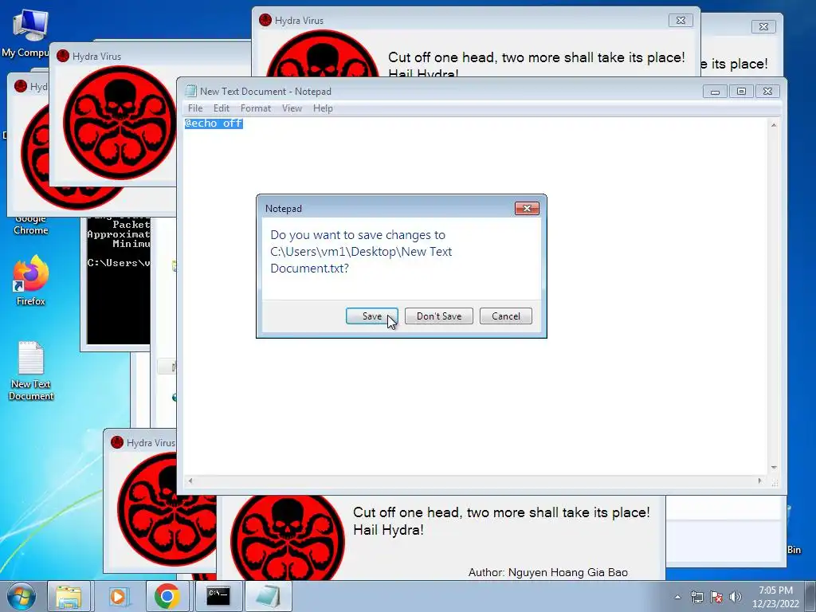Click the Notepad horizontal scrollbar left arrow
The image size is (816, 612).
coord(190,481)
